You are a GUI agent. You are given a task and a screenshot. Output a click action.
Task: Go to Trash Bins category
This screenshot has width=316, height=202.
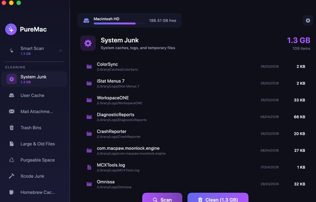tap(34, 128)
